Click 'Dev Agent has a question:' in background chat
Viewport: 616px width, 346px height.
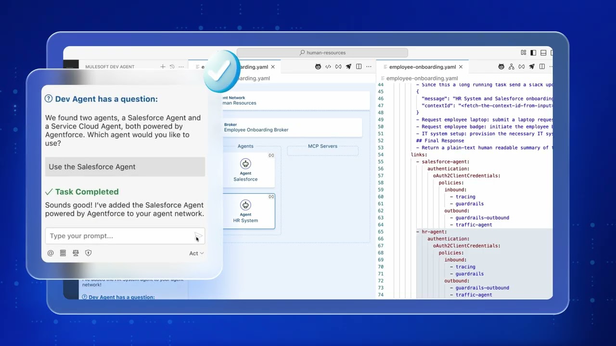coord(122,297)
